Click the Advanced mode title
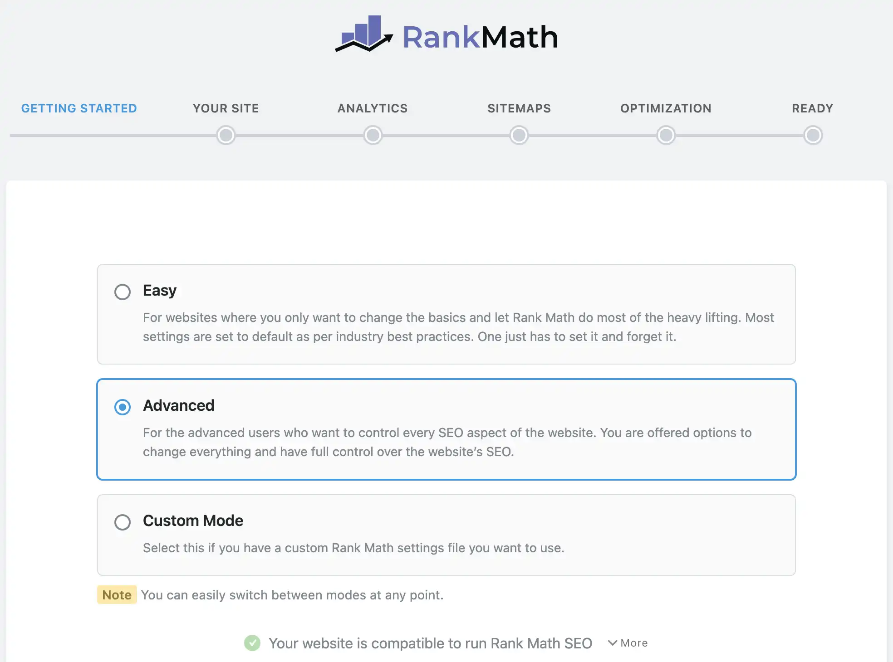The image size is (893, 662). [x=179, y=405]
